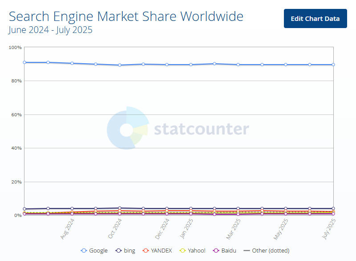Hide the Yahoo! series in legend
Viewport: 356px width, 261px height.
coord(193,250)
